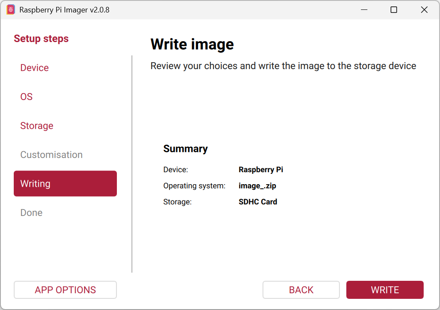
Task: Click the 'Write image' title
Action: pyautogui.click(x=192, y=44)
